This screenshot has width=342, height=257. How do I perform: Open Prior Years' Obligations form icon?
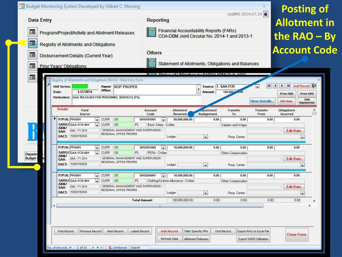click(x=32, y=66)
